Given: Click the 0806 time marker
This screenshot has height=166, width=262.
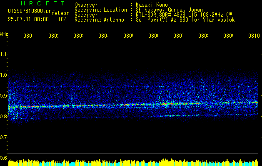Looking at the screenshot, I should [x=154, y=36].
